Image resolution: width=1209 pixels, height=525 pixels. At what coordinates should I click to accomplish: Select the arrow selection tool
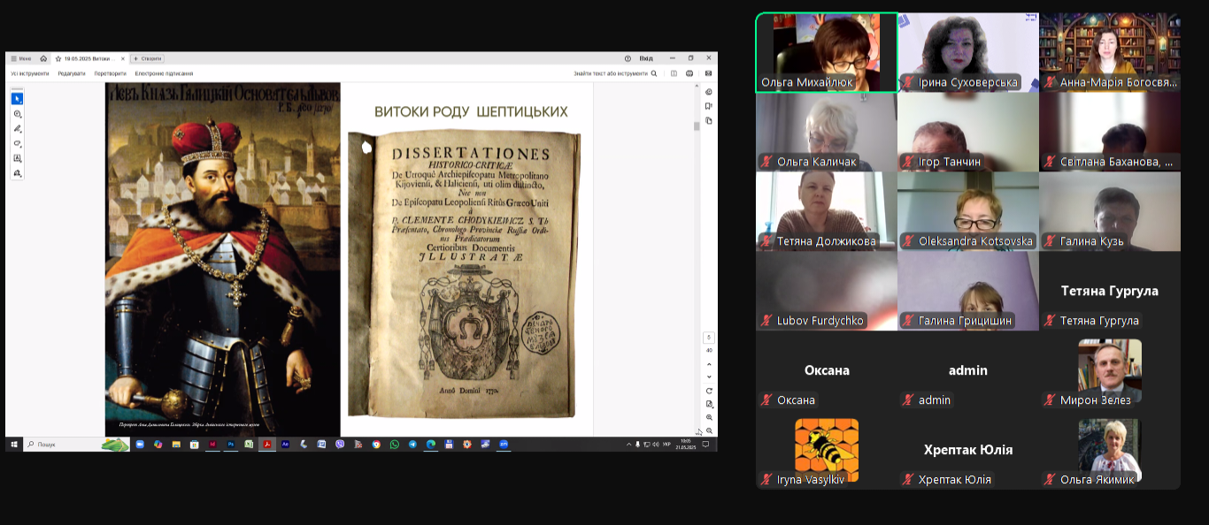[17, 98]
